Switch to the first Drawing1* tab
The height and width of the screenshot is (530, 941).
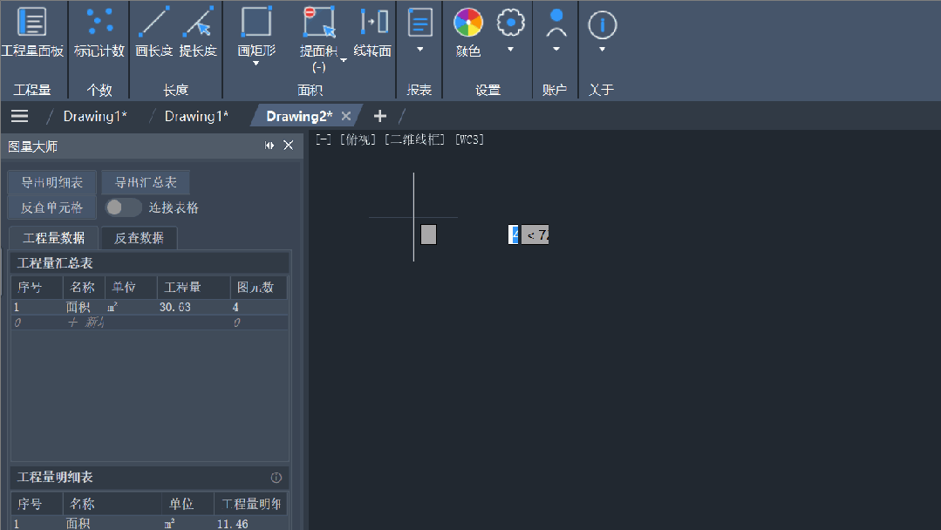(95, 116)
